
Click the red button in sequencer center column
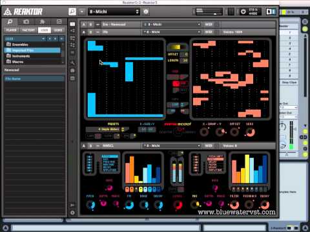176,84
